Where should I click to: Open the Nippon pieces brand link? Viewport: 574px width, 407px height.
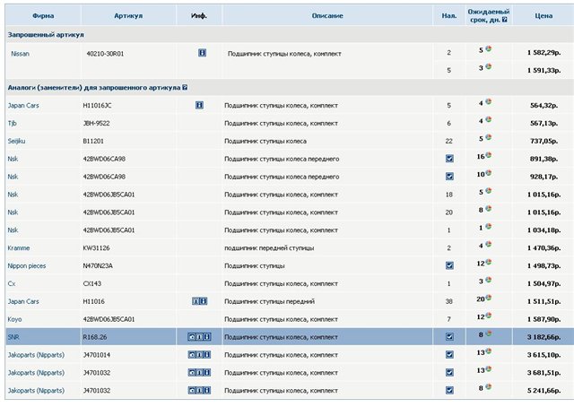(27, 265)
